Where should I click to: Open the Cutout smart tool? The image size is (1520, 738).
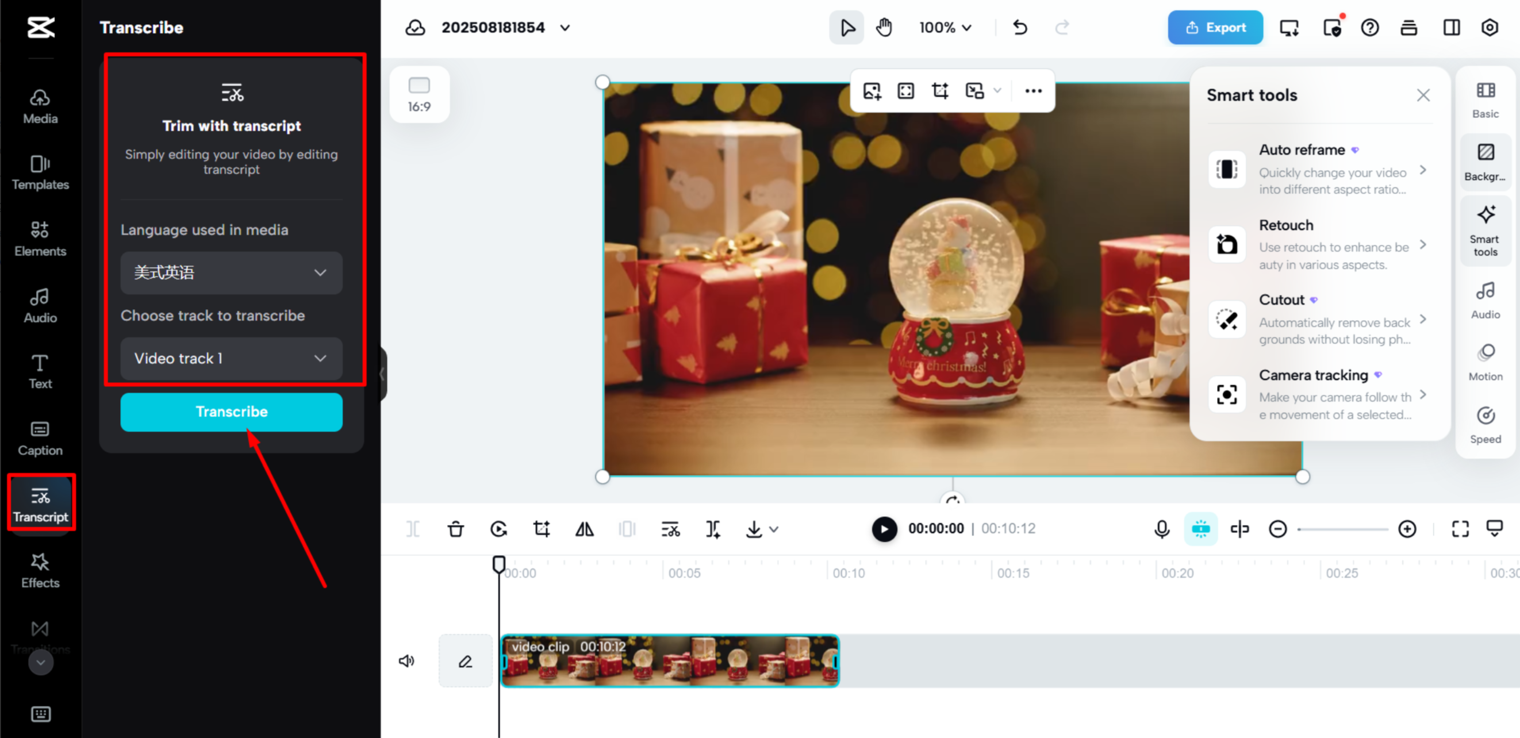click(1319, 319)
